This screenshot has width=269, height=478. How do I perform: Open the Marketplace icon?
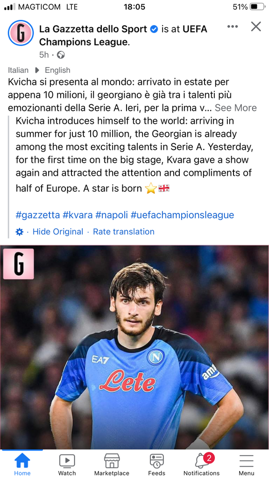point(112,464)
